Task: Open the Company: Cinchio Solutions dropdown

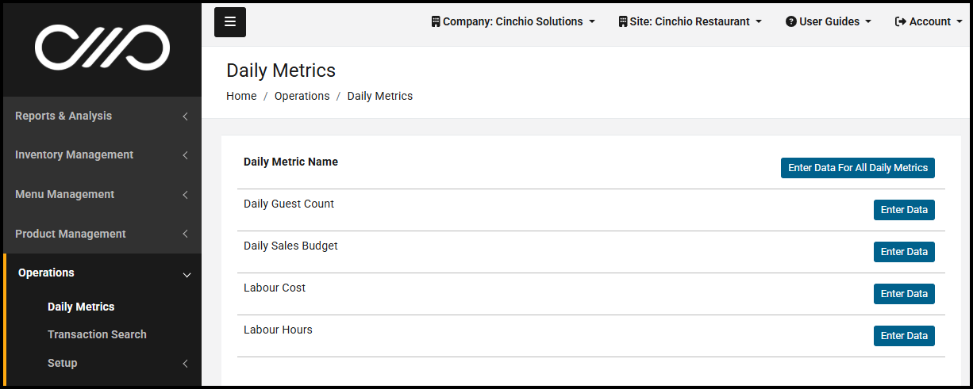Action: (513, 22)
